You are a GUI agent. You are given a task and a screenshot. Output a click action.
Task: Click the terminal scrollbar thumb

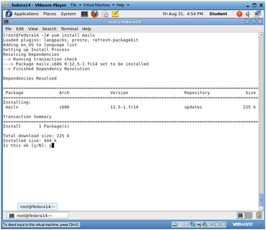tap(261, 200)
